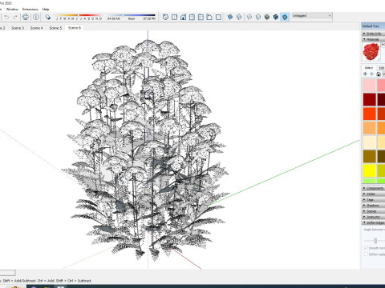Collapse the Soften Edges panel
This screenshot has width=385, height=288.
374,222
